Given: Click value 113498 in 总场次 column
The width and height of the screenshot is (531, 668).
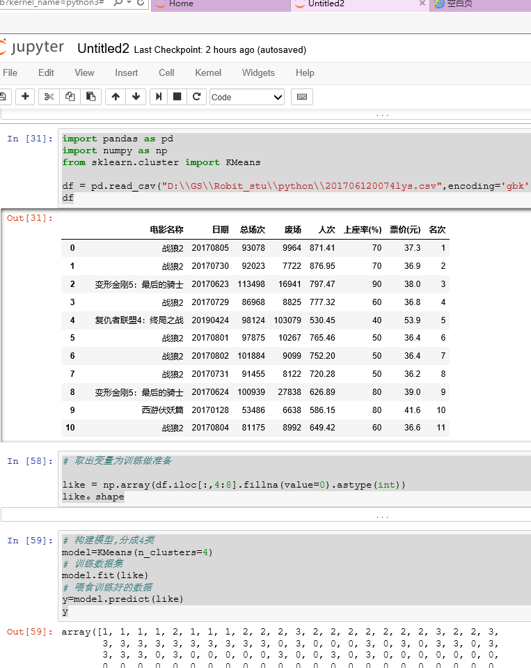Looking at the screenshot, I should pyautogui.click(x=251, y=284).
